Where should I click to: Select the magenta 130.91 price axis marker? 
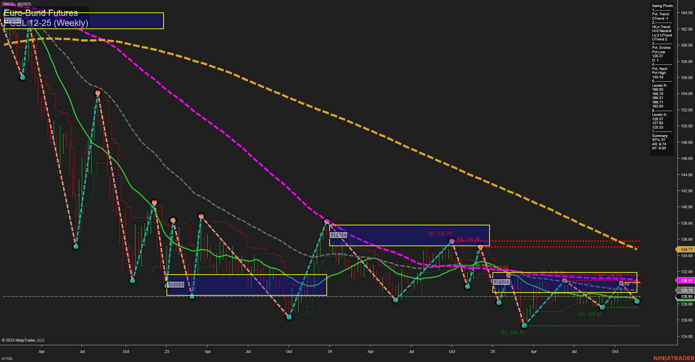coord(686,280)
